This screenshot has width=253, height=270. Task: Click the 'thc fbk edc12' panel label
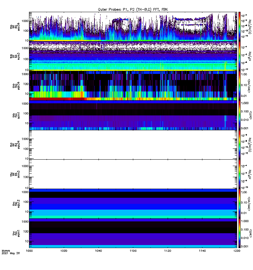pos(16,204)
